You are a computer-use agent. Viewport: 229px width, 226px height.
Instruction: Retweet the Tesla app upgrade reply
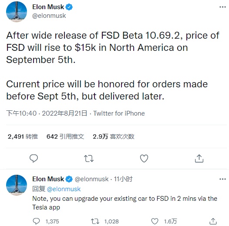pos(95,221)
